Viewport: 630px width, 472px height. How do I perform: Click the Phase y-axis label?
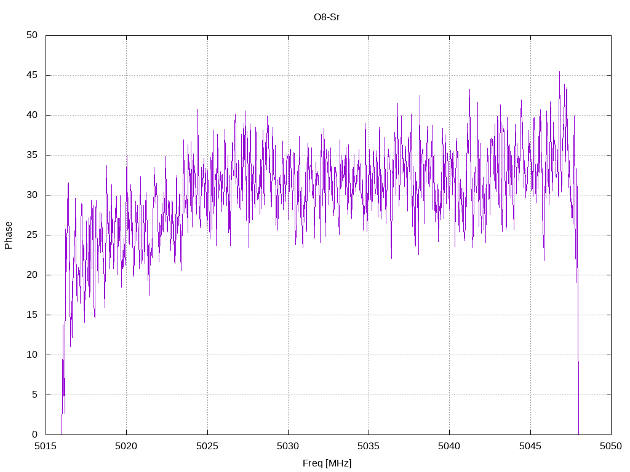pyautogui.click(x=9, y=235)
